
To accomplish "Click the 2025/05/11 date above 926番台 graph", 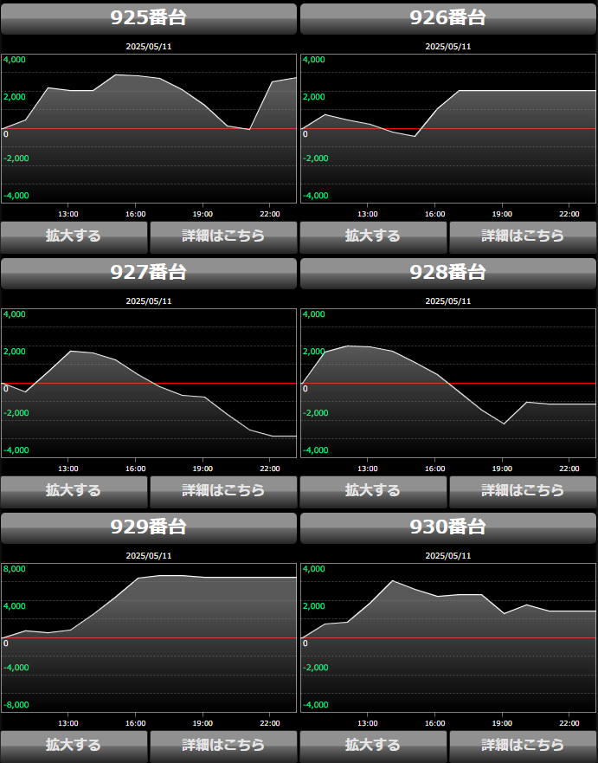I will coord(448,47).
